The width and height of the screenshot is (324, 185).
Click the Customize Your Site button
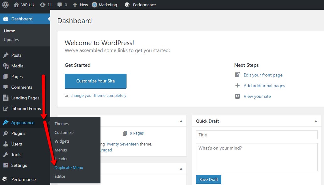tap(95, 81)
